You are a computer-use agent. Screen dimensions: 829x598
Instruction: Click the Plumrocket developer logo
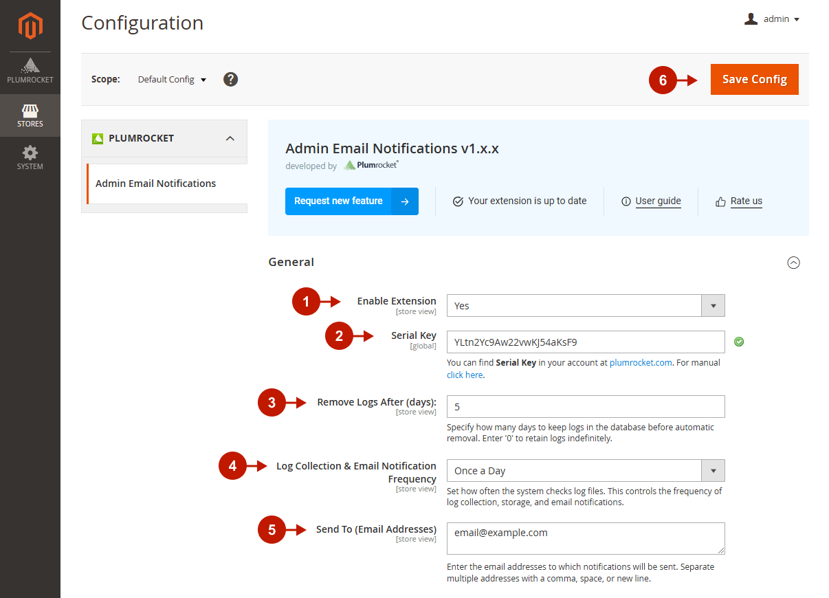371,165
